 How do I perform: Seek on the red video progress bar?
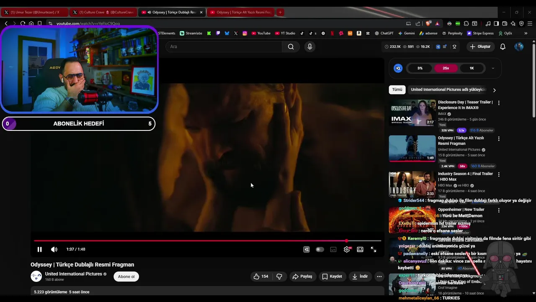[207, 241]
